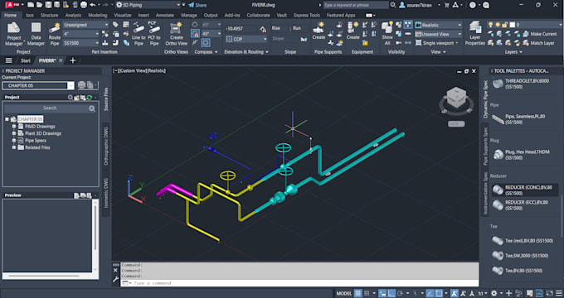Click the MODEL status bar button
Image resolution: width=564 pixels, height=298 pixels.
coord(344,293)
